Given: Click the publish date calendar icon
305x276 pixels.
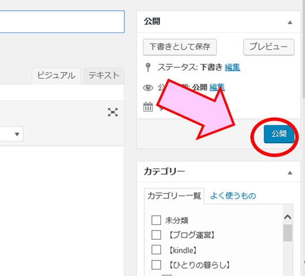Looking at the screenshot, I should pyautogui.click(x=148, y=107).
